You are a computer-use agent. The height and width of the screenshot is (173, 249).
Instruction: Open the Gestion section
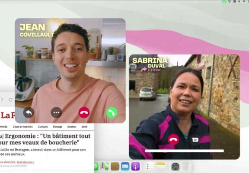[x=72, y=127]
